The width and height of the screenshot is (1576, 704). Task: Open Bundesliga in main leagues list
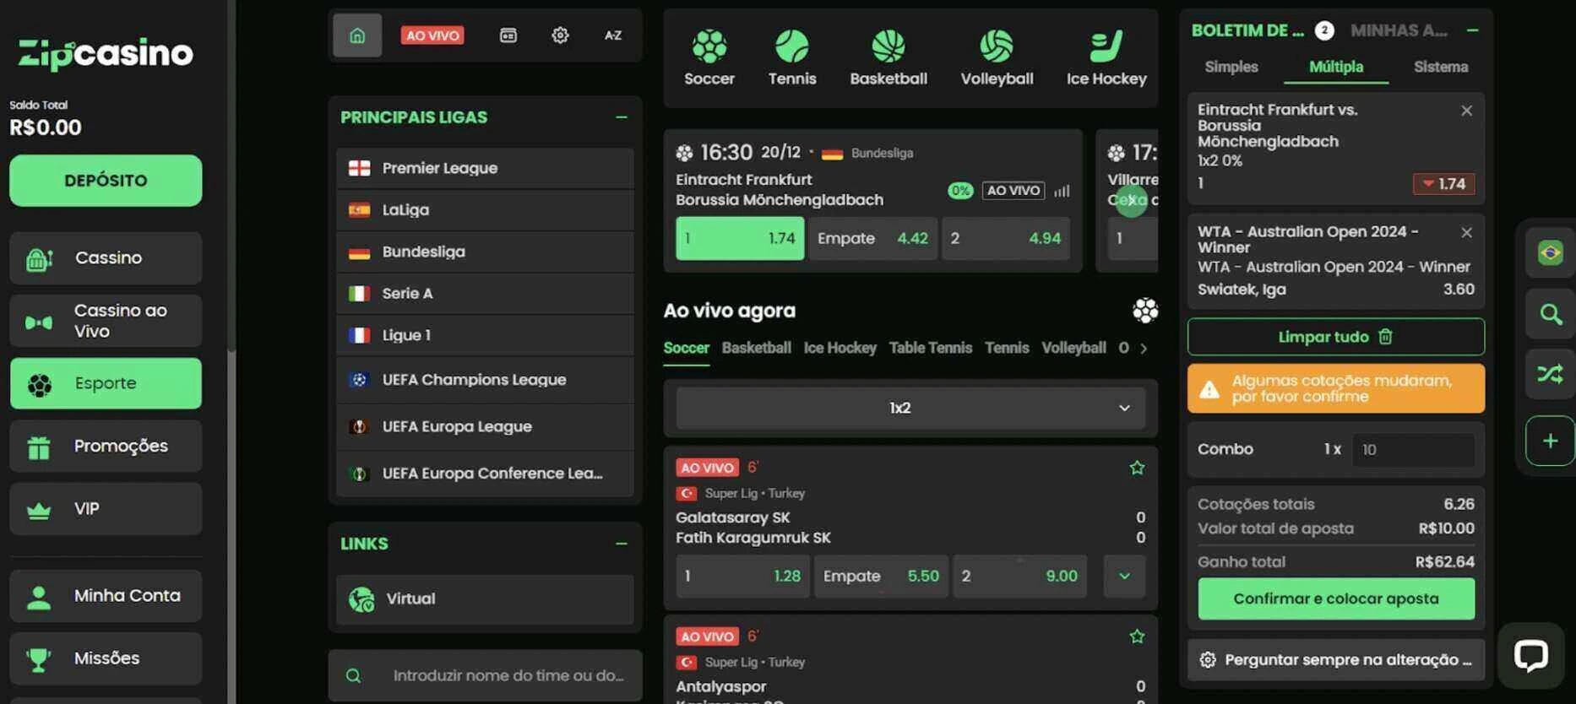pyautogui.click(x=485, y=252)
